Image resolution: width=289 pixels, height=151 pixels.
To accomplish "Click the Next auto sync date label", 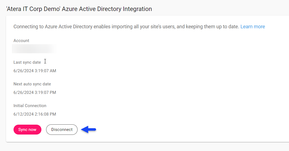I will tap(32, 84).
